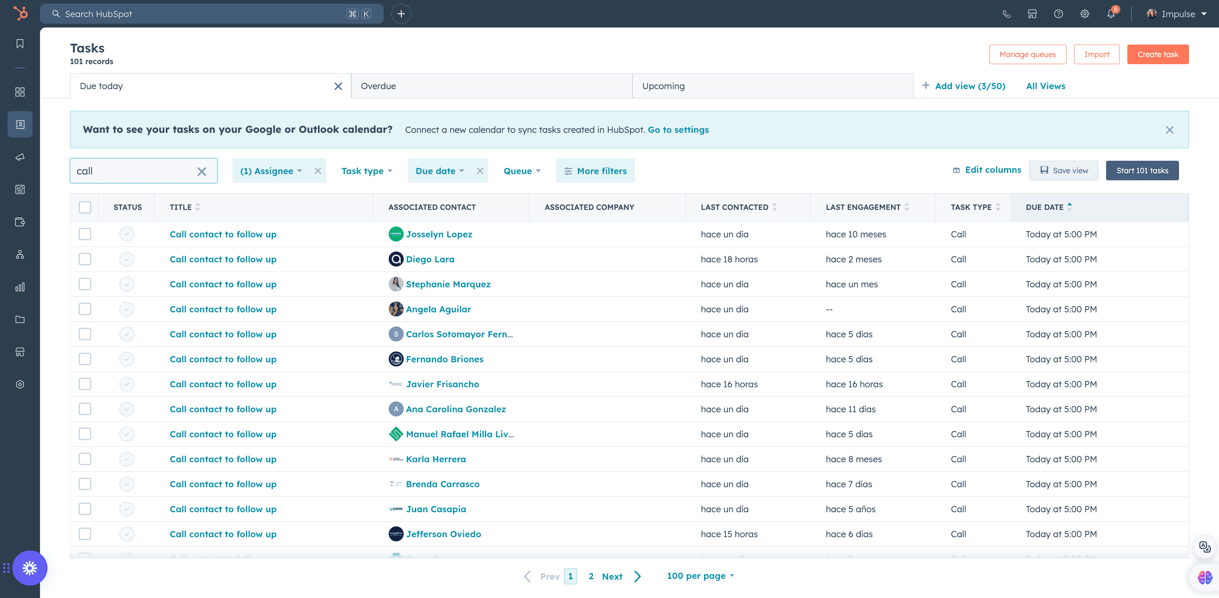Viewport: 1219px width, 598px height.
Task: Open the 100 per page dropdown
Action: point(700,576)
